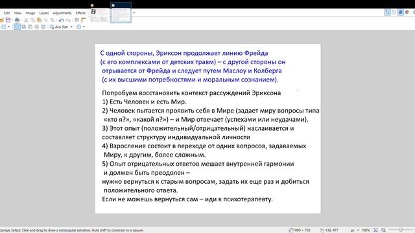Click the Copy icon
The image size is (415, 233).
[32, 20]
